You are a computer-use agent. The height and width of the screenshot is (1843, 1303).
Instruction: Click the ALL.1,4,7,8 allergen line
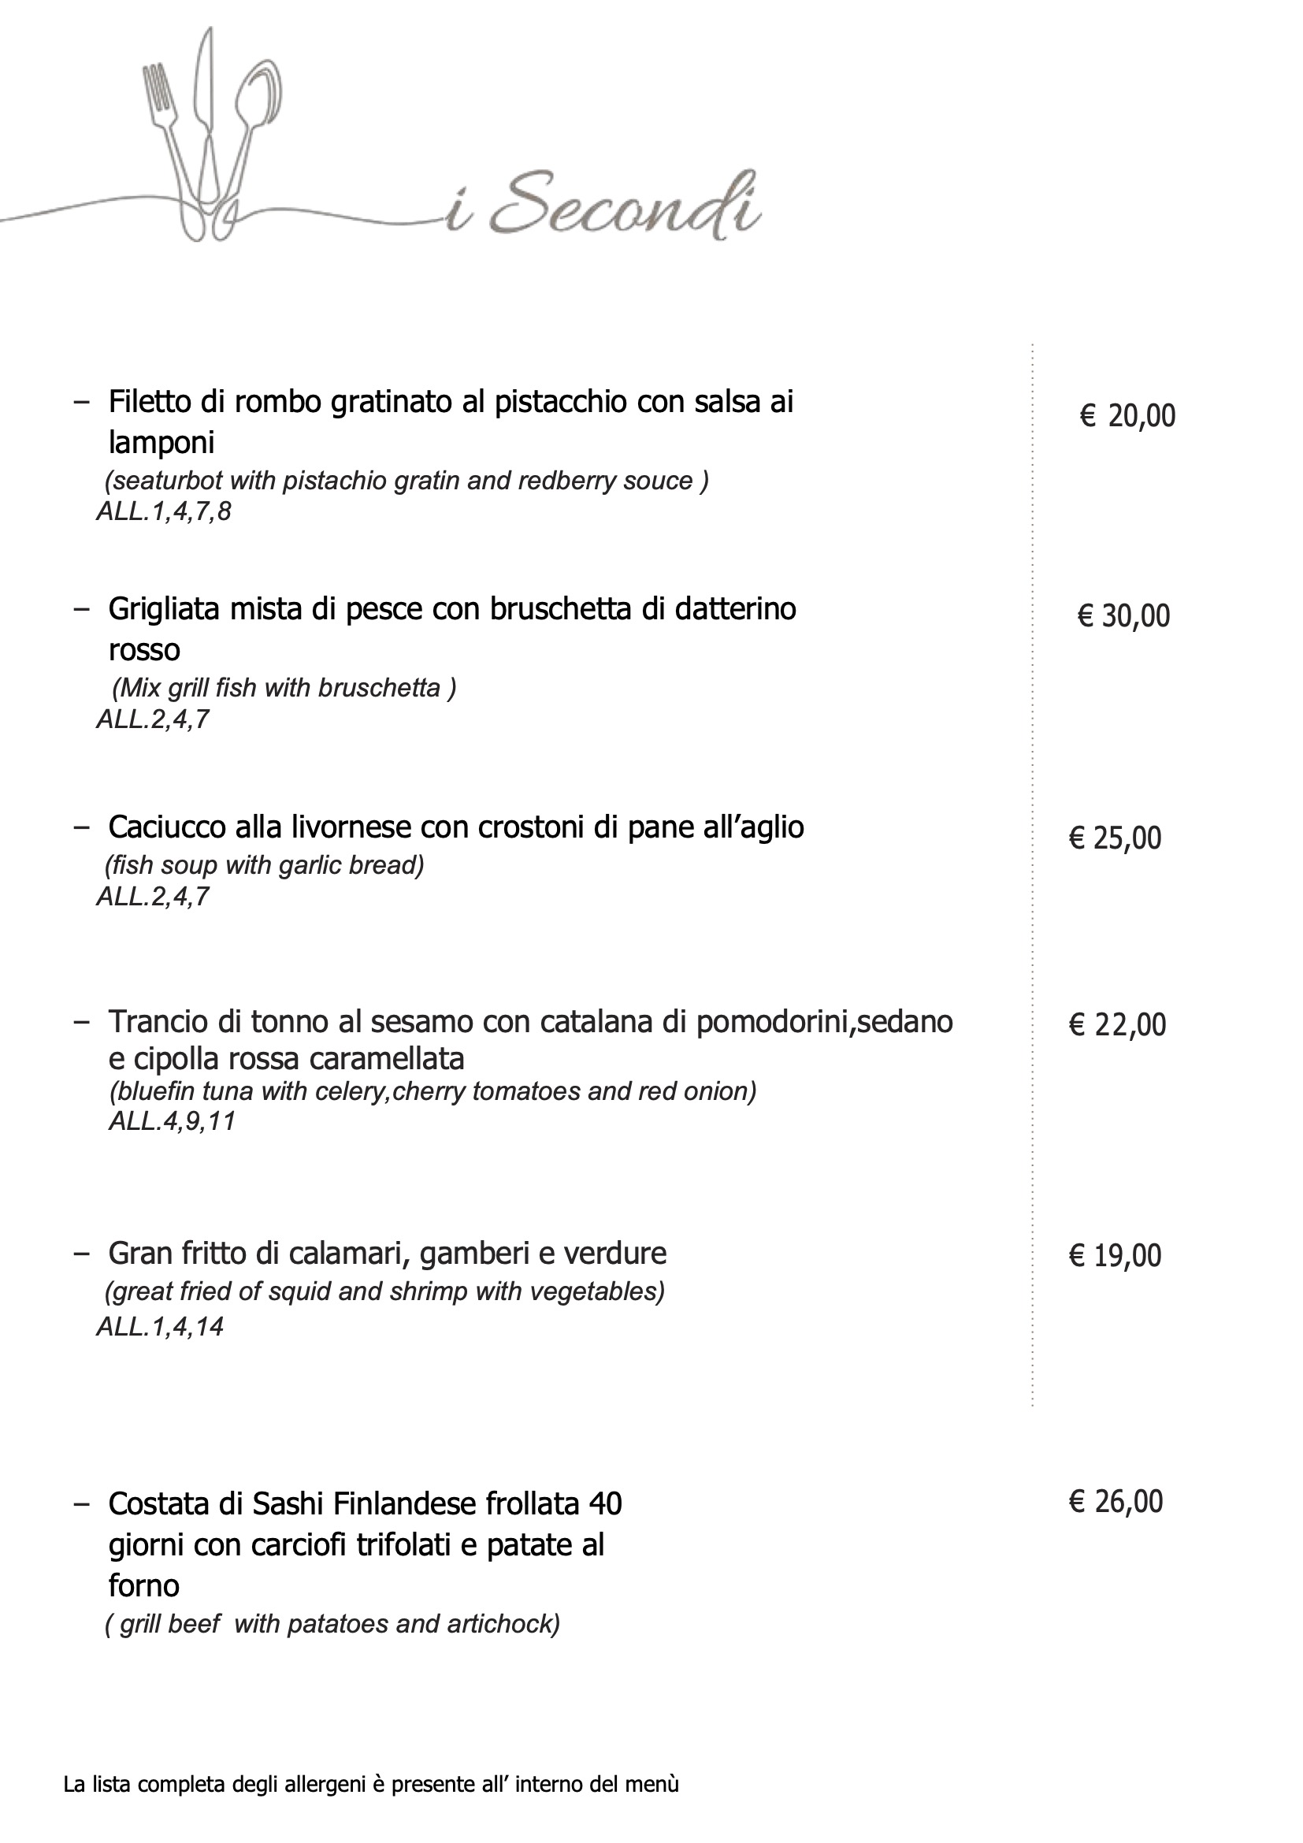point(164,511)
